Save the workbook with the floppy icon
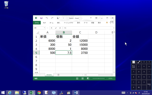This screenshot has height=95, width=152. pos(41,18)
